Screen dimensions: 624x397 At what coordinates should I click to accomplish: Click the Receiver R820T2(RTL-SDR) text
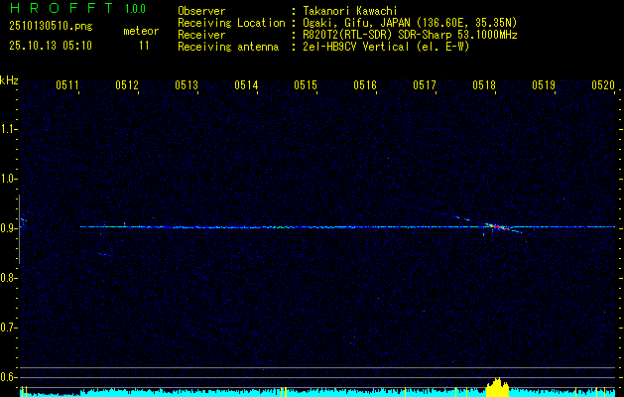(x=410, y=35)
